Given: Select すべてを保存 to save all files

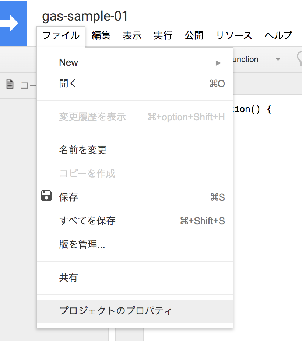Looking at the screenshot, I should 88,220.
